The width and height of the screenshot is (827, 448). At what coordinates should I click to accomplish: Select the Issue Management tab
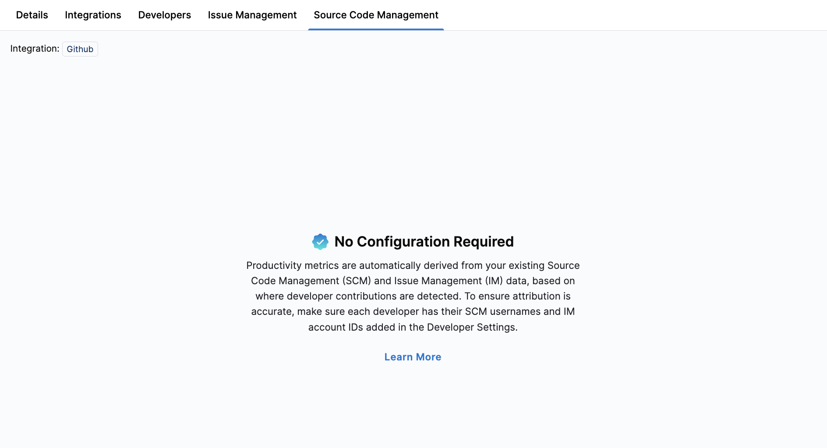pos(252,15)
